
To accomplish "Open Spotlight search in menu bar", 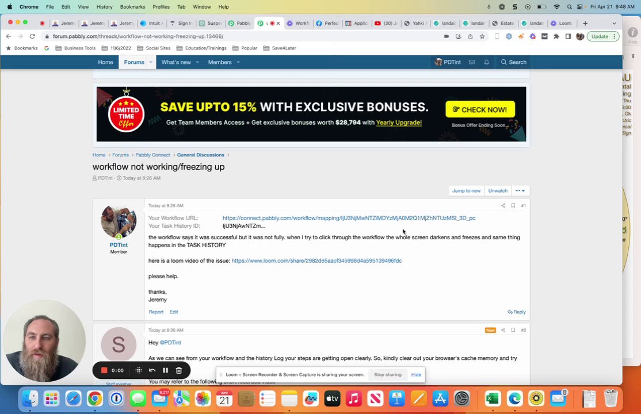I will click(570, 7).
